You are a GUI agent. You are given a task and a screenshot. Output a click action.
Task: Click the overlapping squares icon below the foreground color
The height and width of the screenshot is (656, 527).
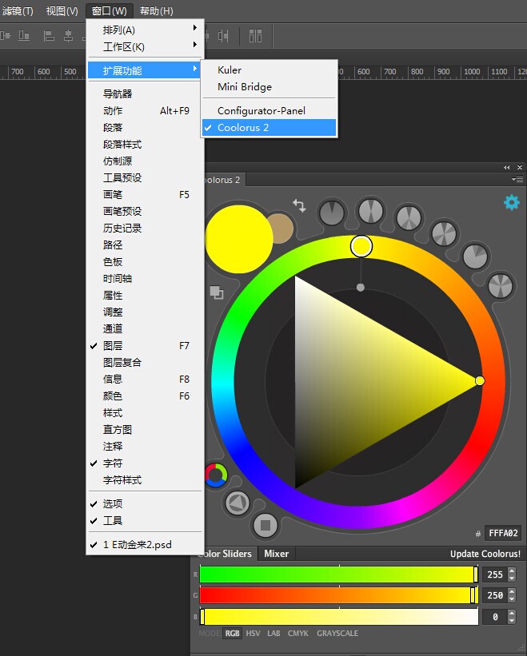coord(217,292)
